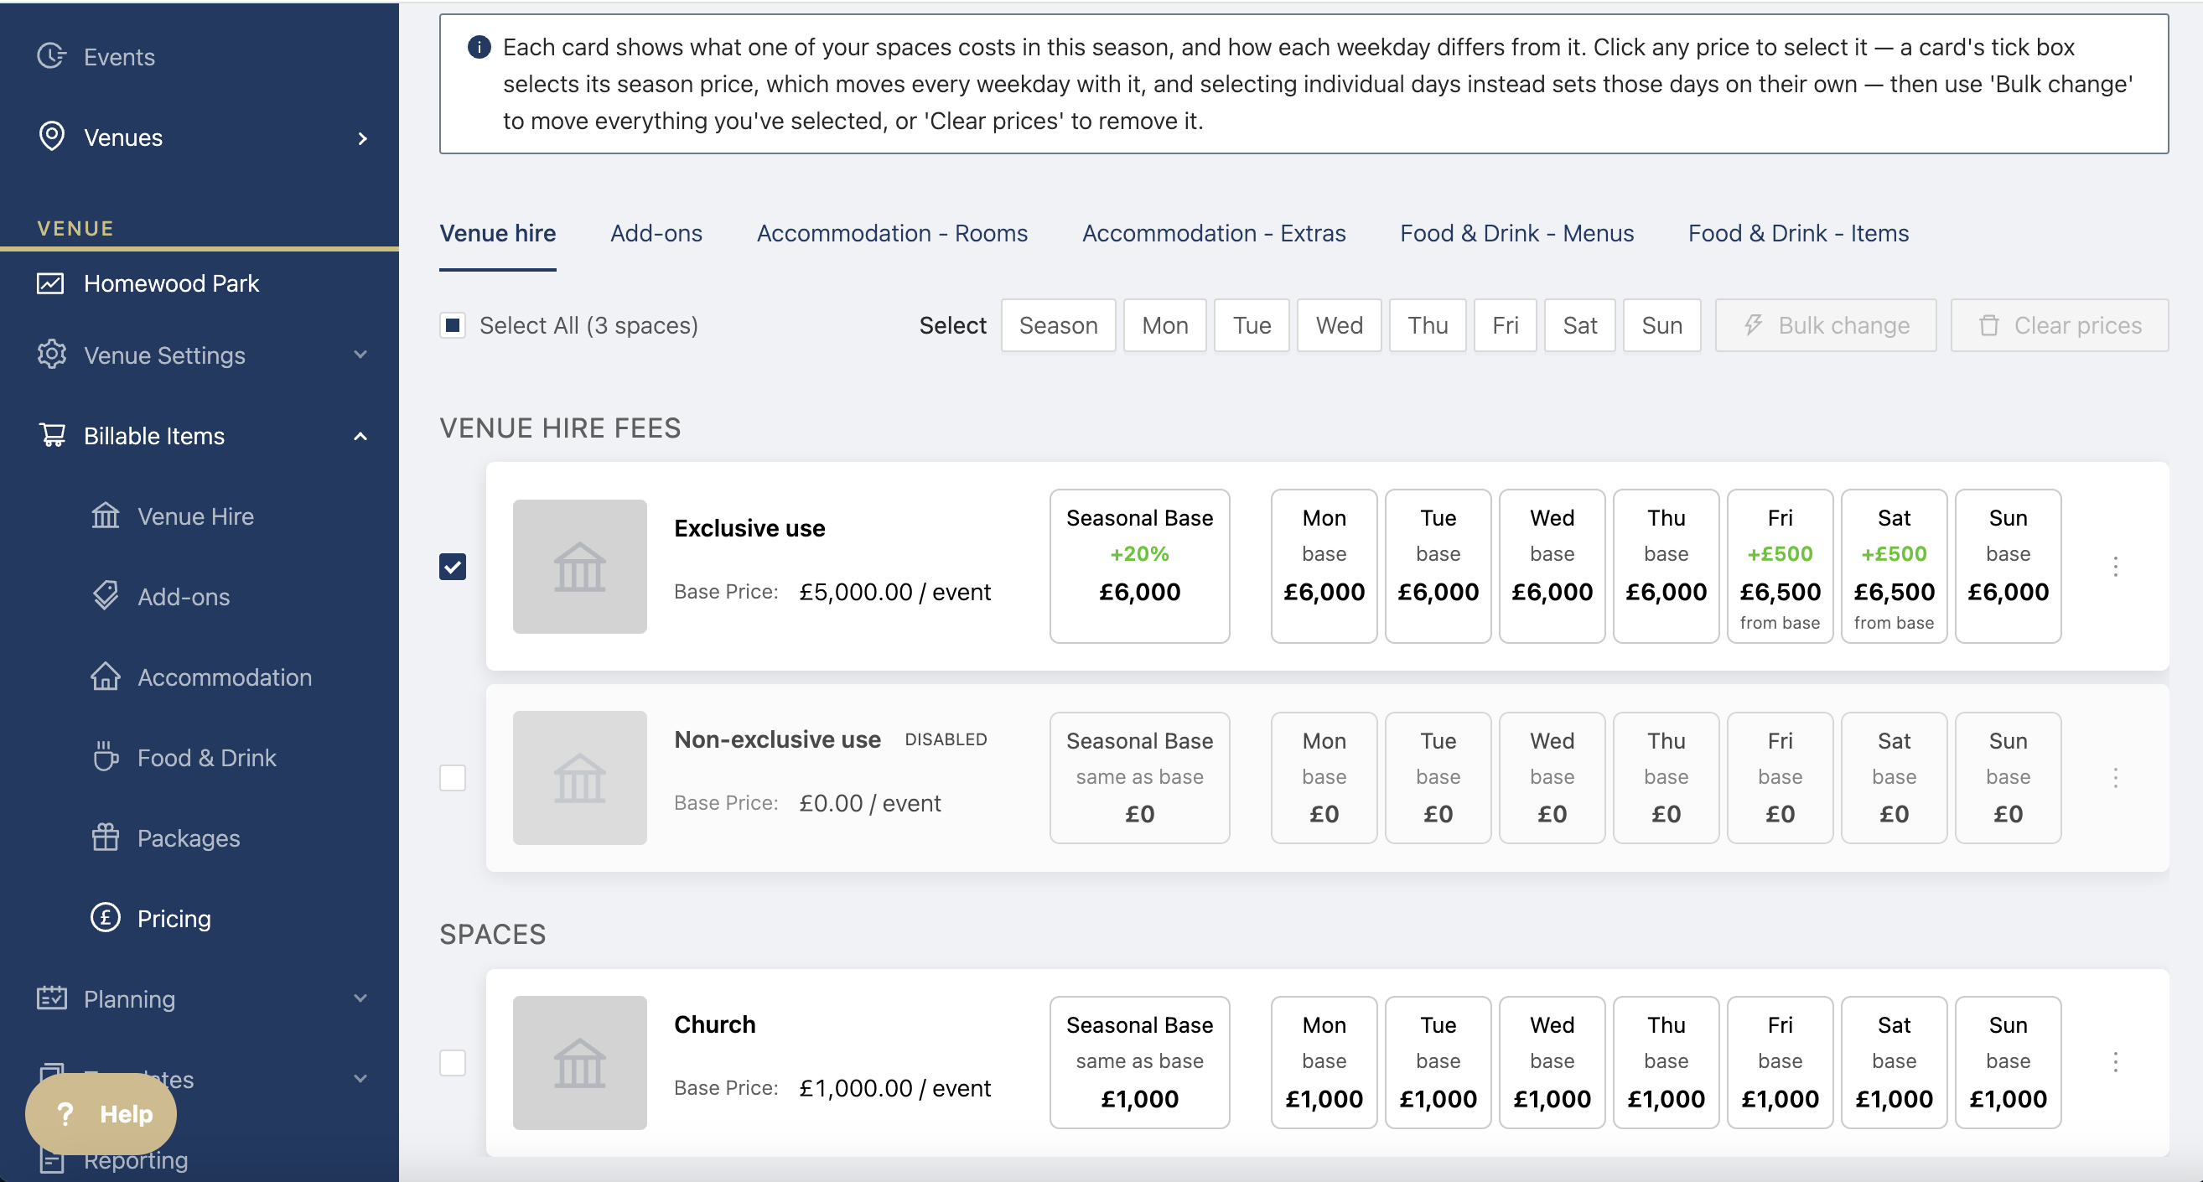Click the Venue Settings gear icon
This screenshot has width=2203, height=1182.
(51, 354)
